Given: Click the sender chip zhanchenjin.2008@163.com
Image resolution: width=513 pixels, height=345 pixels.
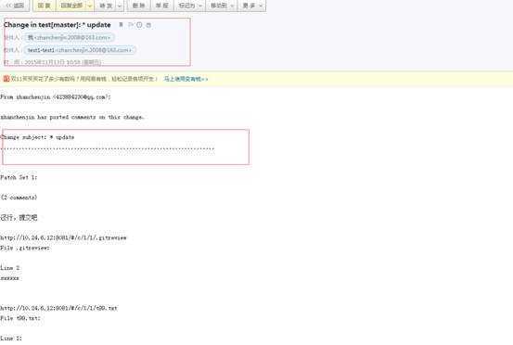Looking at the screenshot, I should [69, 38].
